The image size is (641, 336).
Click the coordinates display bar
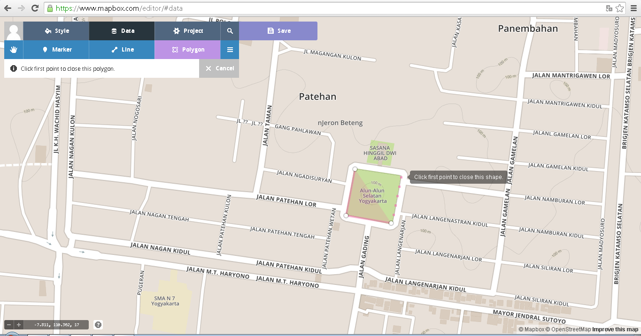click(56, 324)
